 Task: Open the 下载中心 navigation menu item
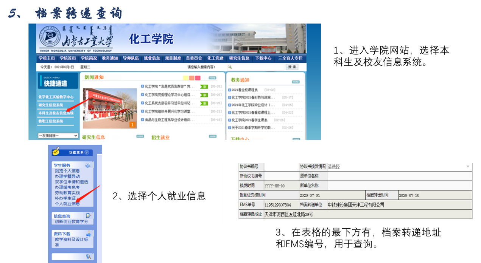263,58
